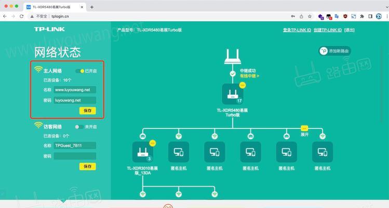This screenshot has height=208, width=389.
Task: Click the 添加新路由 button
Action: point(334,51)
